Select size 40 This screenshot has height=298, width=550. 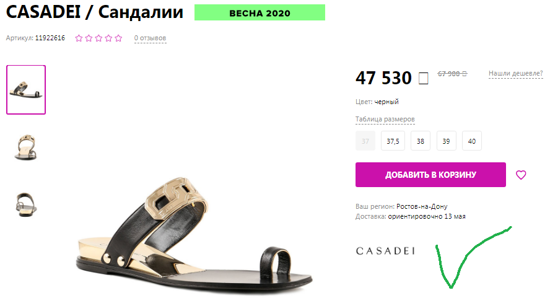[472, 141]
